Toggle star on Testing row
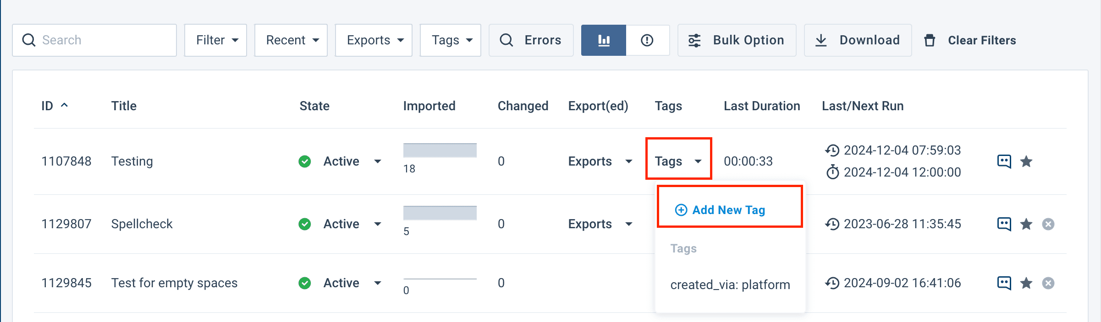This screenshot has width=1101, height=322. click(1026, 161)
